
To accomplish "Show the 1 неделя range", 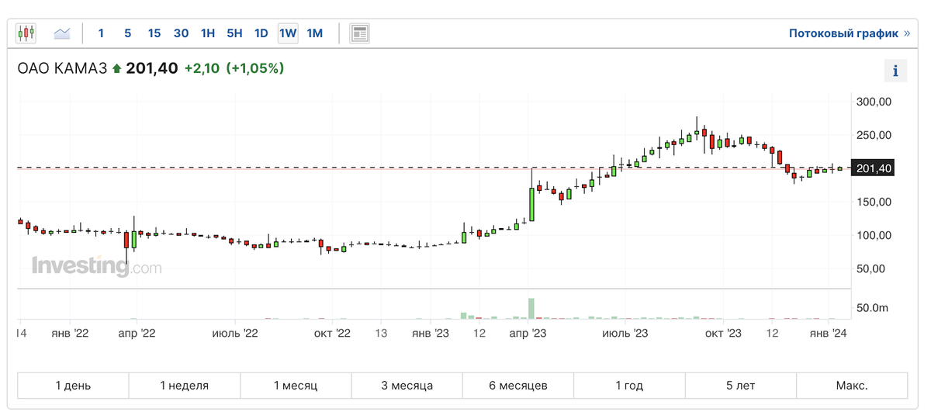I will coord(185,385).
